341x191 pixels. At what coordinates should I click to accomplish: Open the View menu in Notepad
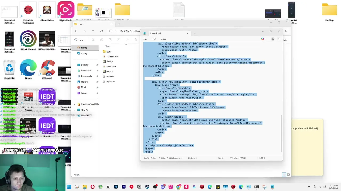pos(163,39)
